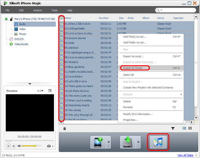Image resolution: width=200 pixels, height=158 pixels.
Task: Uncheck 10.Blue.gardenia checkbox
Action: 62,67
